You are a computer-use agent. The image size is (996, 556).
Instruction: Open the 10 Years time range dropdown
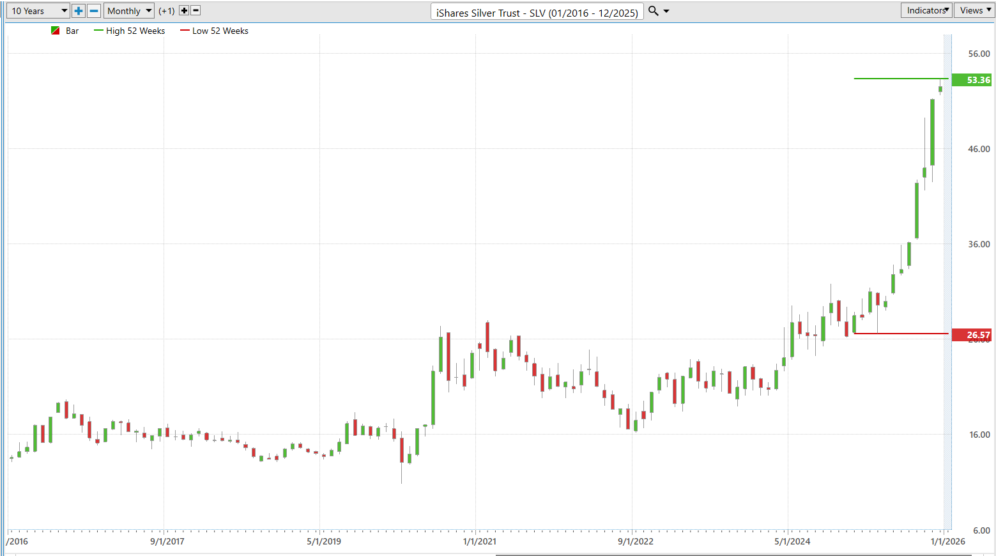(x=38, y=11)
